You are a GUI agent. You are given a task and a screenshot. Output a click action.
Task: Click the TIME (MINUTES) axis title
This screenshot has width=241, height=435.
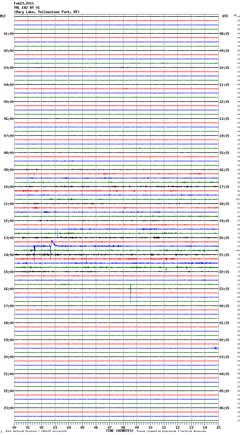coord(120,431)
